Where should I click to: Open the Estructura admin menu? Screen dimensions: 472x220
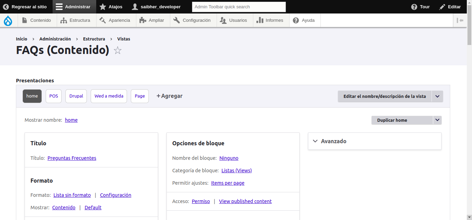pos(75,20)
